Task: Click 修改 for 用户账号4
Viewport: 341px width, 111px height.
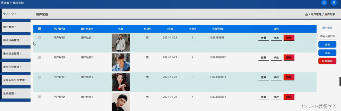Action: (x=276, y=97)
